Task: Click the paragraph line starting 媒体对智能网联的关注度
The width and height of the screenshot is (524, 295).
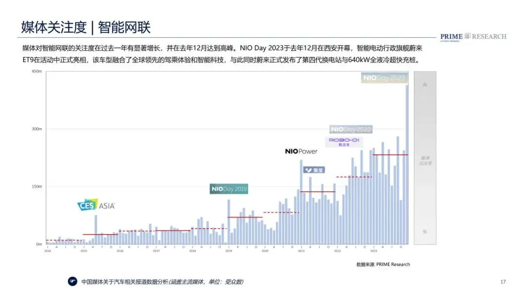Action: coord(222,48)
